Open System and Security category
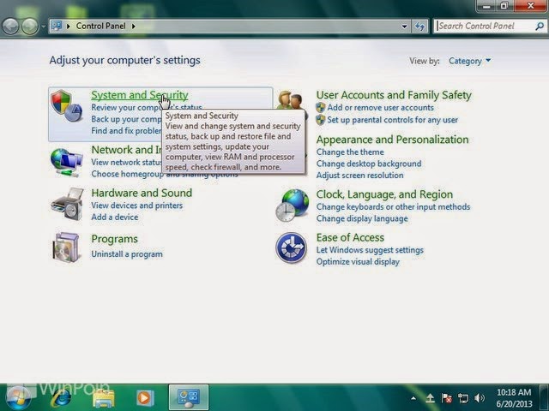 [x=140, y=95]
